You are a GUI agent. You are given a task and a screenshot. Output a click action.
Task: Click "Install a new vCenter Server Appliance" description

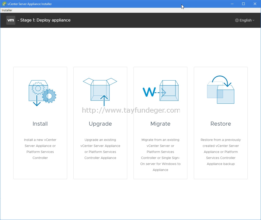[x=40, y=149]
